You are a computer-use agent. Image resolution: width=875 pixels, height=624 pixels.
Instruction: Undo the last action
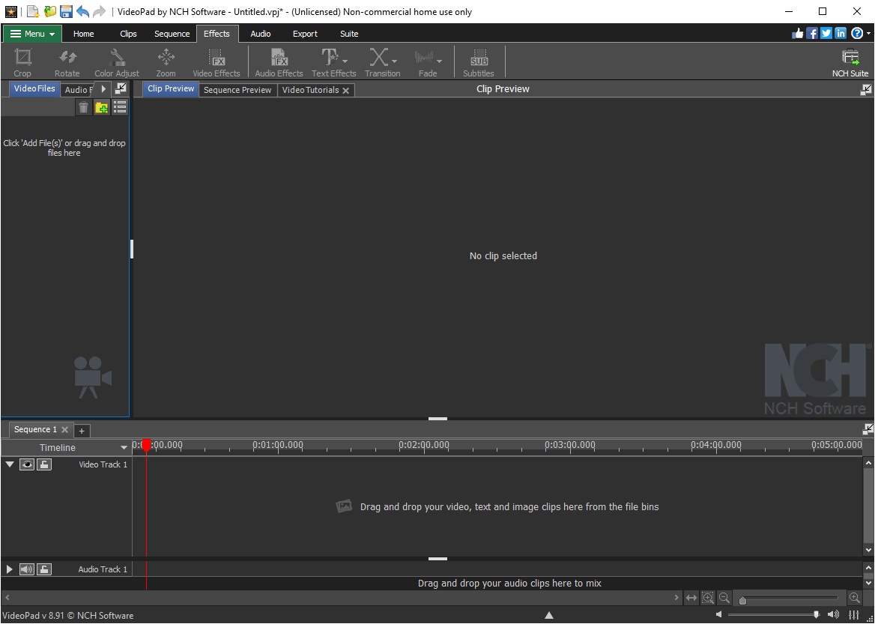[82, 11]
